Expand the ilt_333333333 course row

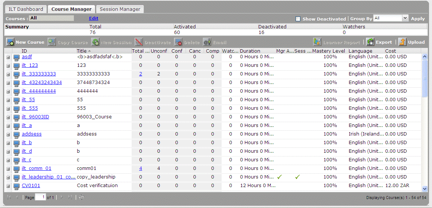pos(8,74)
